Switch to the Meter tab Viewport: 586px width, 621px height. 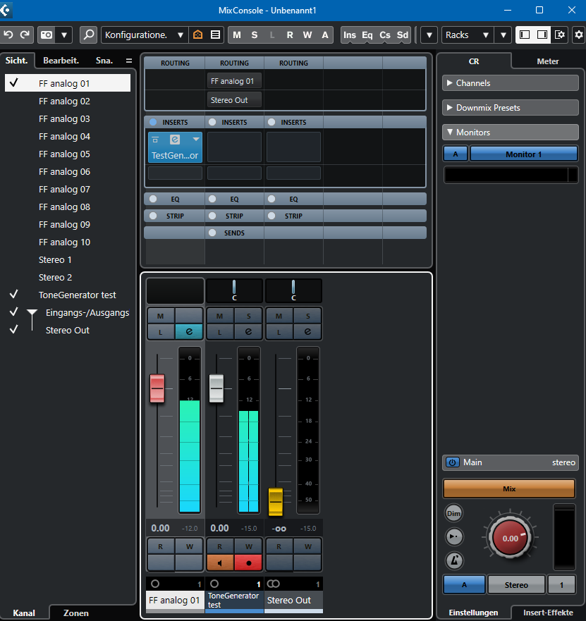point(547,61)
